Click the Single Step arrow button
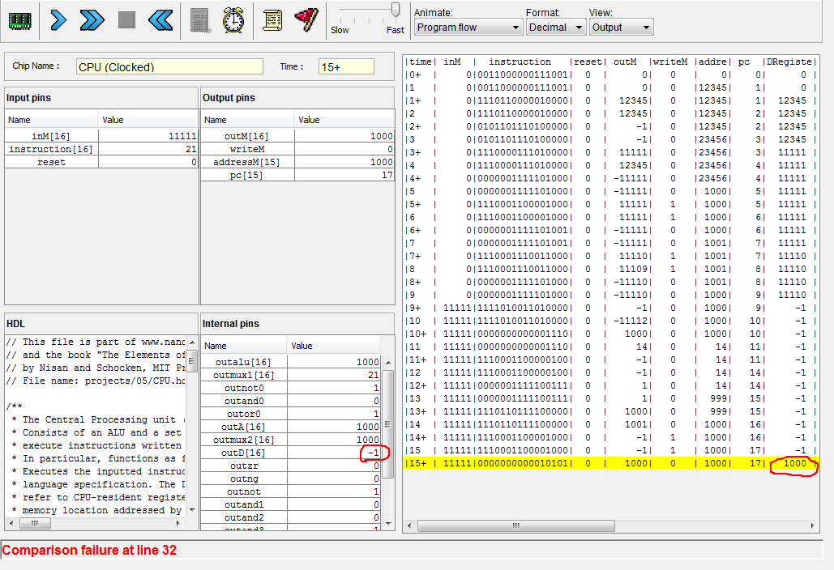 [x=58, y=20]
